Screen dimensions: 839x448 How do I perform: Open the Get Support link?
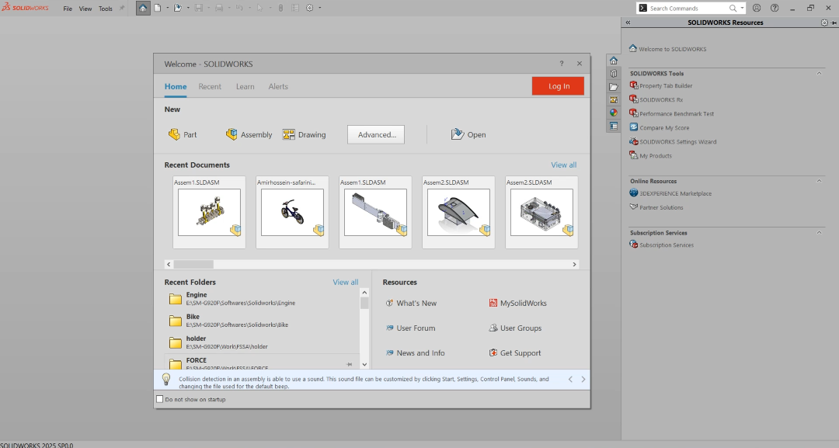515,352
